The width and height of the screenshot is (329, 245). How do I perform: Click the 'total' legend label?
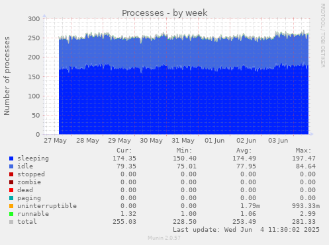(27, 222)
